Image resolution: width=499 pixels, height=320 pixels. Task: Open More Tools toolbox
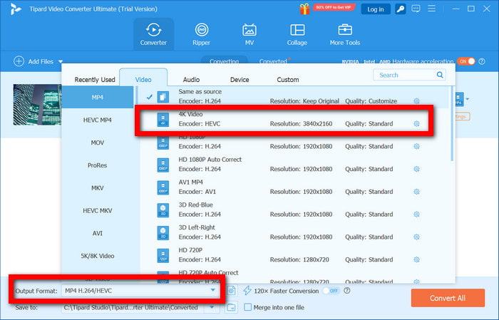tap(345, 33)
